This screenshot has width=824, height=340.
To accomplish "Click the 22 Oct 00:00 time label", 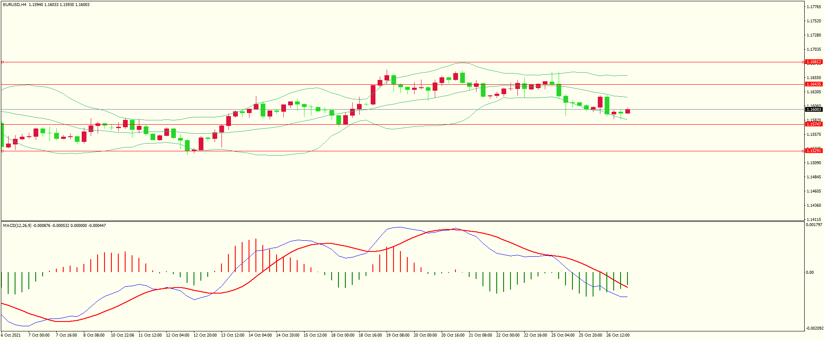I will 508,335.
